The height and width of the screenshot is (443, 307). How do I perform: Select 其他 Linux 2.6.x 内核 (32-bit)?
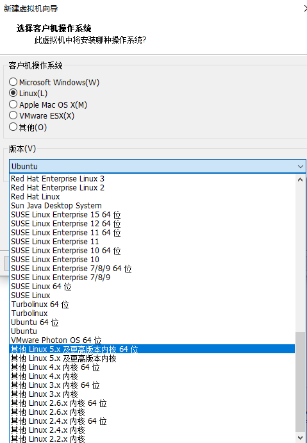pos(152,412)
